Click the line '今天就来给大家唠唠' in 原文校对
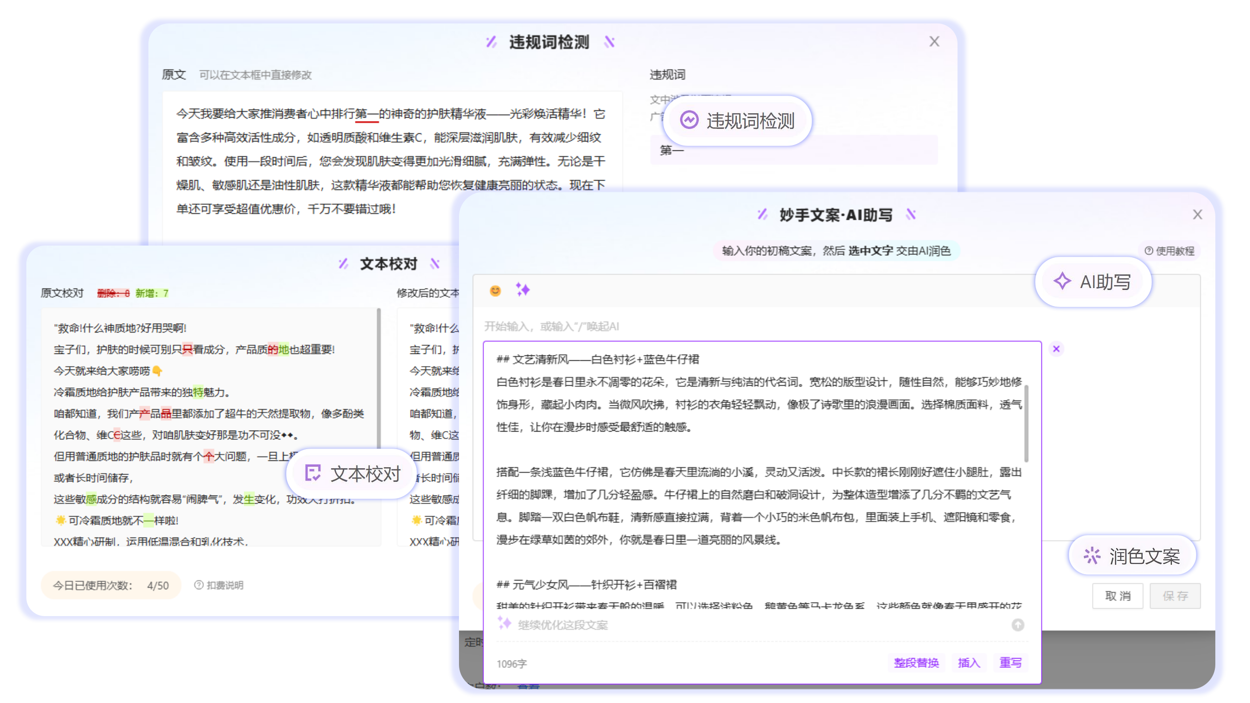This screenshot has height=703, width=1250. click(108, 371)
